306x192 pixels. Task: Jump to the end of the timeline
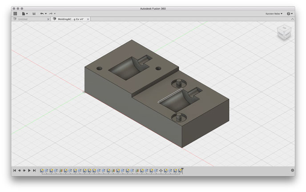pos(34,170)
